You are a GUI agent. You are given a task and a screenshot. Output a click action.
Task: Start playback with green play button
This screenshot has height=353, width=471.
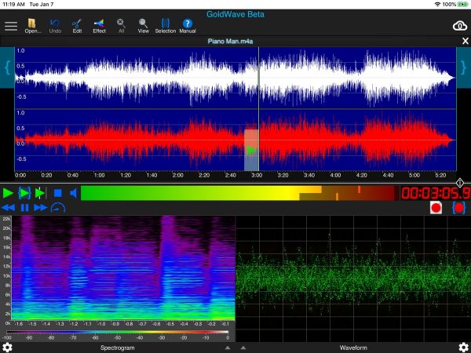[8, 193]
